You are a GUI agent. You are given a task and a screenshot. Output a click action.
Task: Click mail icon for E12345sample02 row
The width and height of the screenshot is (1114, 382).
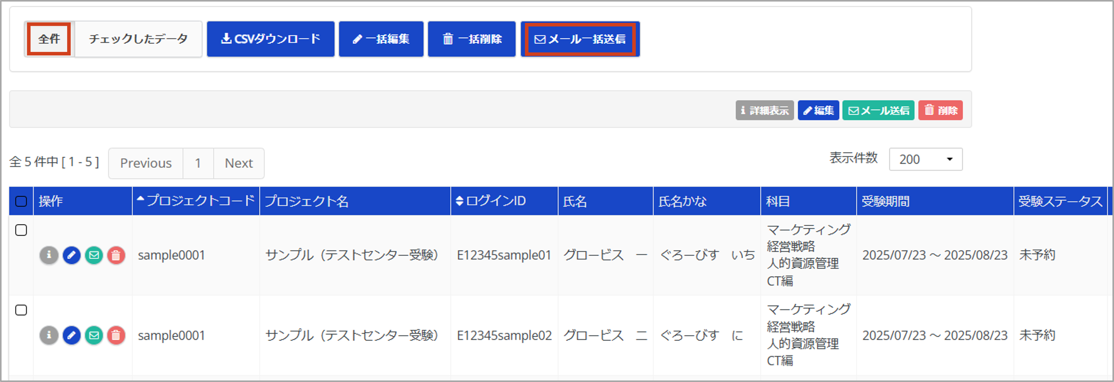click(94, 335)
